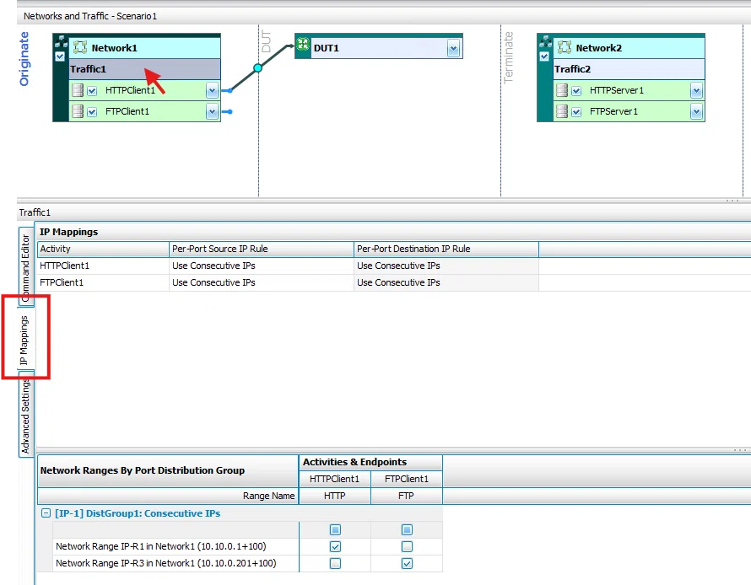Select the IP Mappings tab
This screenshot has width=751, height=585.
[24, 340]
